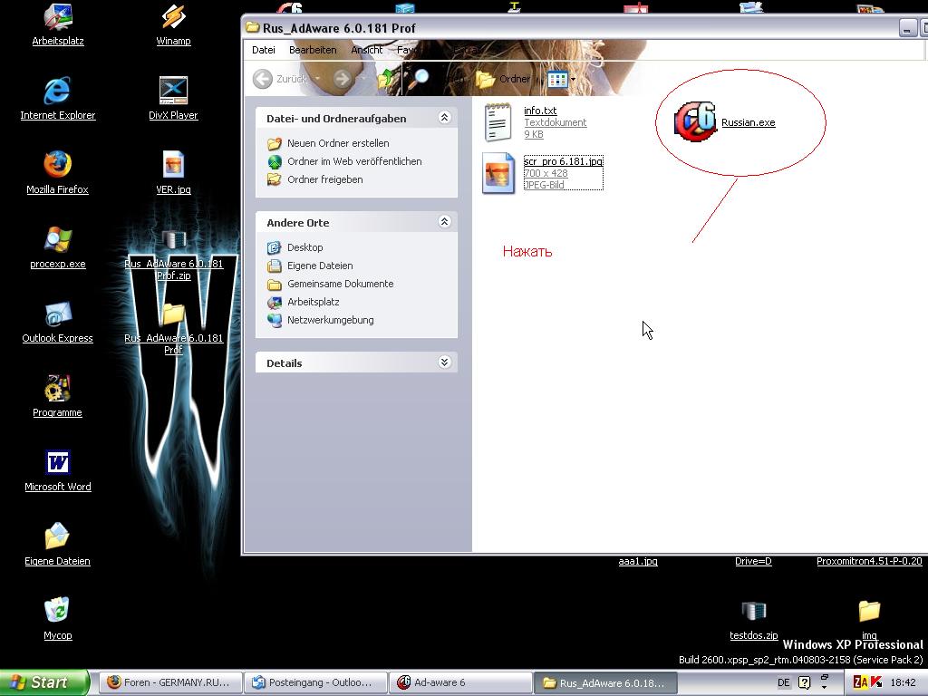Open the Bearbeiten menu
The image size is (928, 696).
click(x=313, y=51)
